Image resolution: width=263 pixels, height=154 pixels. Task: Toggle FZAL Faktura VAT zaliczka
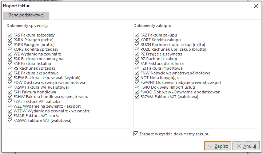[x=10, y=101]
